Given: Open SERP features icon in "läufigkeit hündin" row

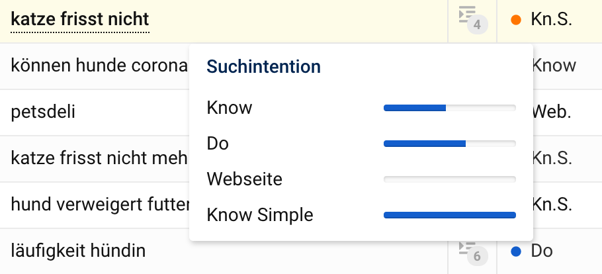Looking at the screenshot, I should [472, 250].
